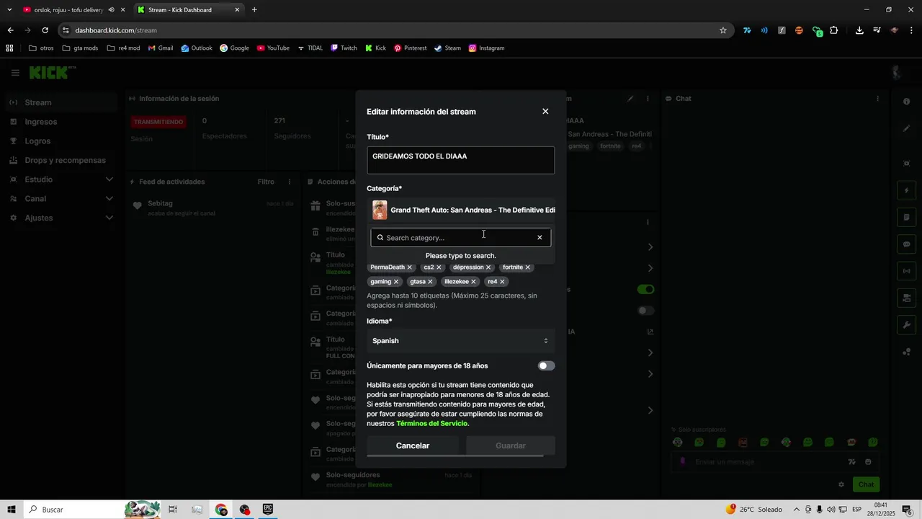
Task: Remove the gaming tag in the dialog
Action: pyautogui.click(x=396, y=282)
